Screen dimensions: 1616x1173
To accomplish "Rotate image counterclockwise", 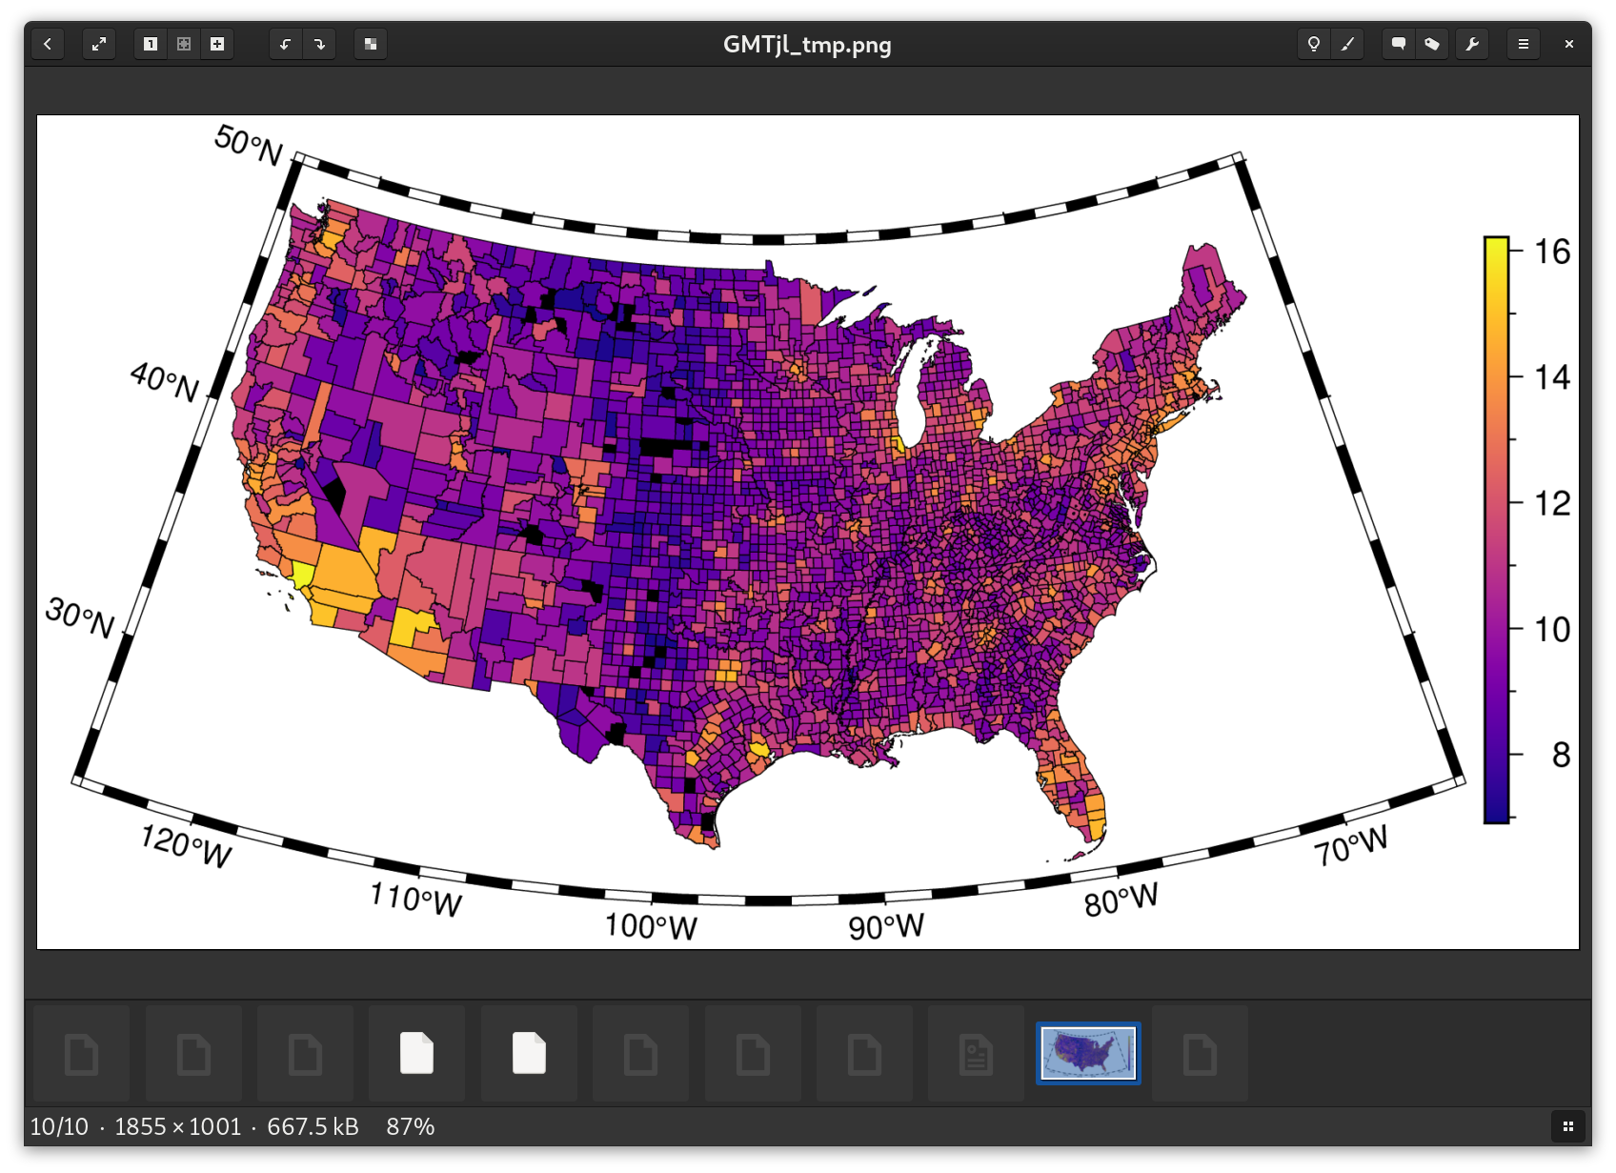I will 285,44.
